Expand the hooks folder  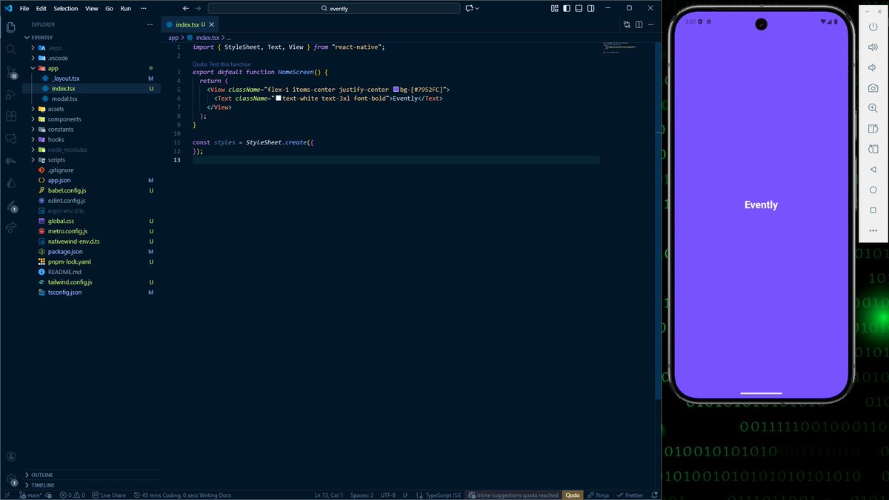click(56, 139)
